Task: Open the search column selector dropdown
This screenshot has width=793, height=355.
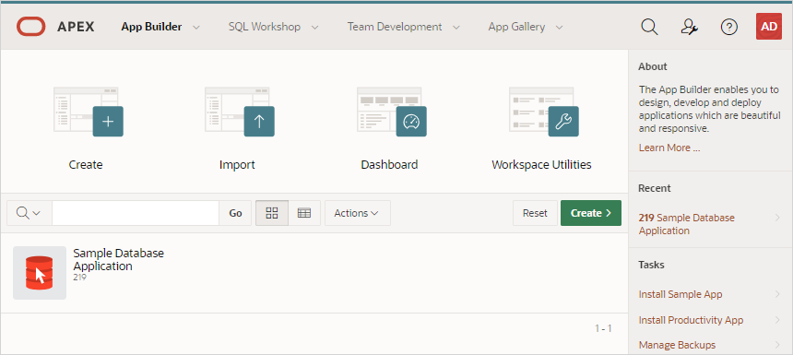Action: 29,213
